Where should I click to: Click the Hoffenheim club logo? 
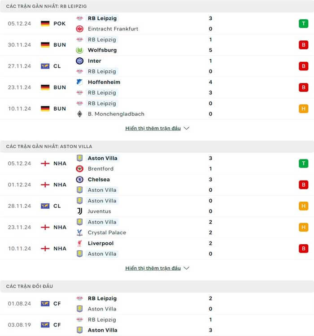(79, 82)
